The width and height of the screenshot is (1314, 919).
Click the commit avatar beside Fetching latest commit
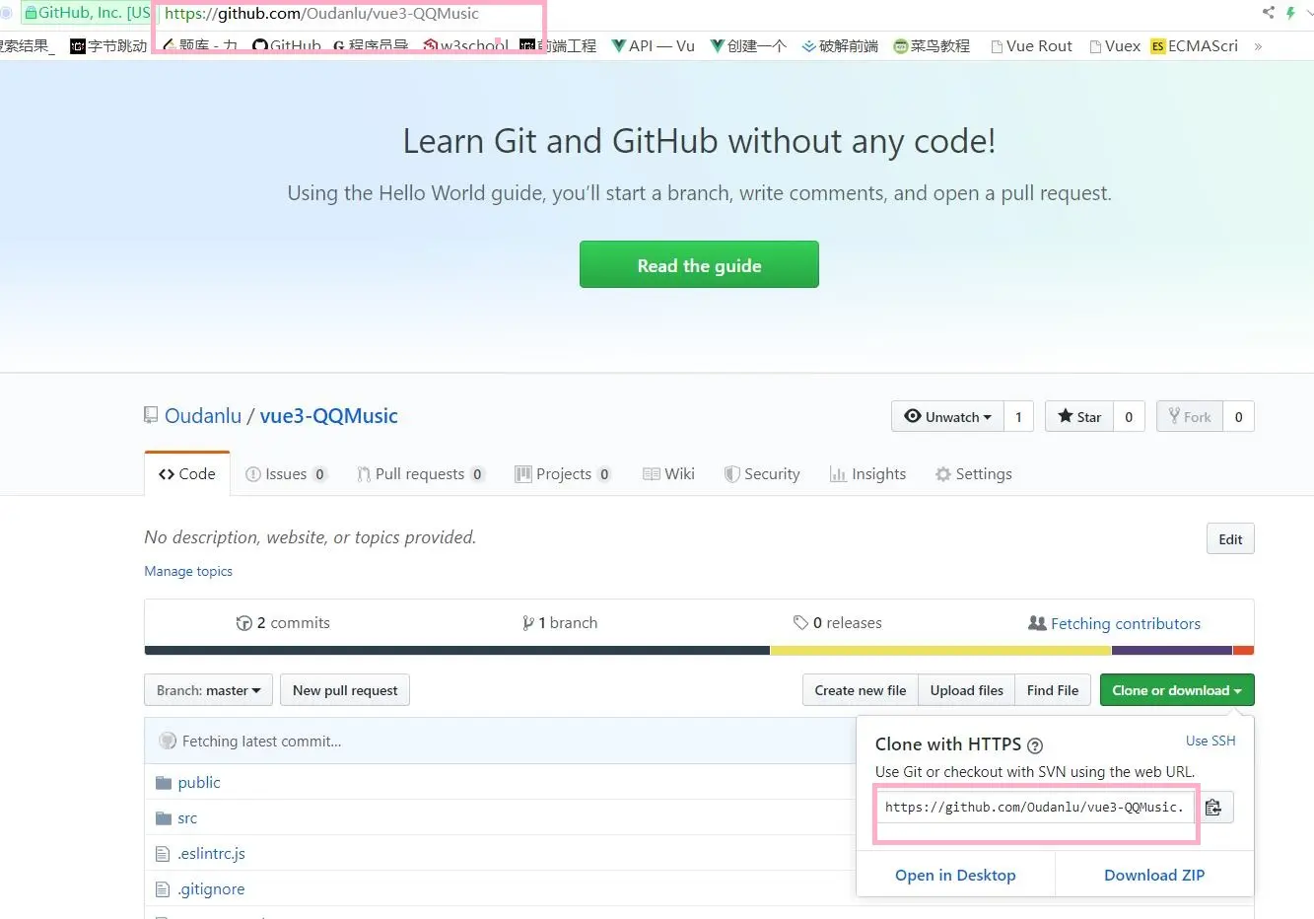click(168, 742)
